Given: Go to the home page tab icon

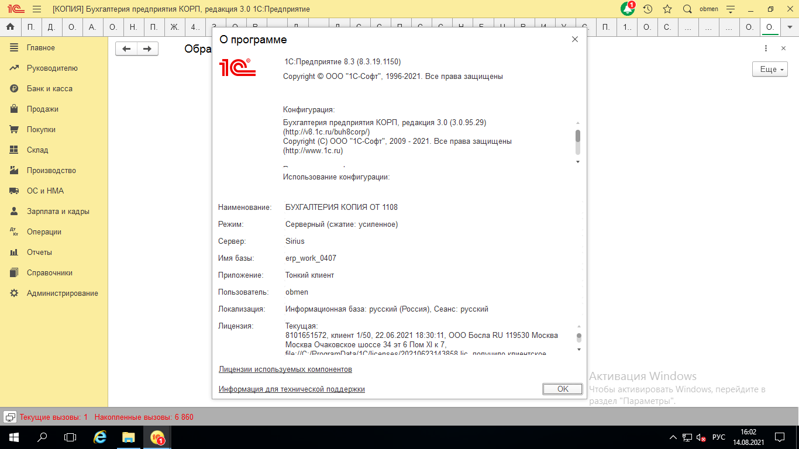Looking at the screenshot, I should [x=10, y=27].
